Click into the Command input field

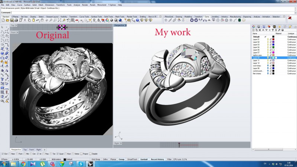(x=153, y=13)
